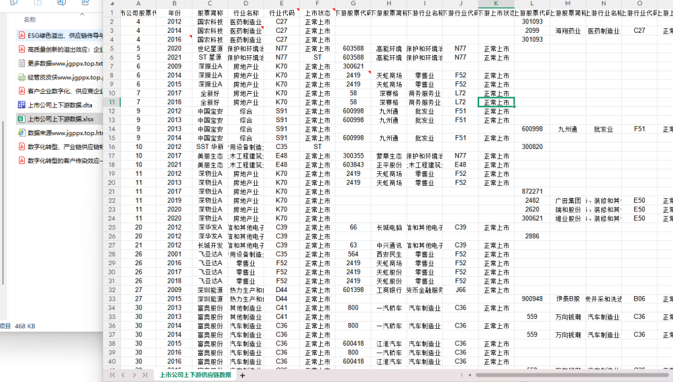The image size is (673, 382).
Task: Click the 股票简称 header cell in column C
Action: pyautogui.click(x=210, y=13)
